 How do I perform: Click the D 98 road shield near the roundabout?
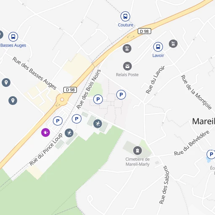pyautogui.click(x=70, y=90)
